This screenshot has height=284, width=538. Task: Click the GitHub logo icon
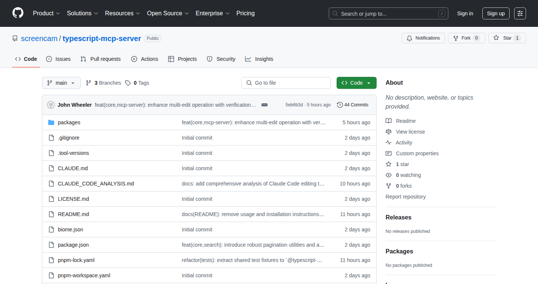[18, 13]
